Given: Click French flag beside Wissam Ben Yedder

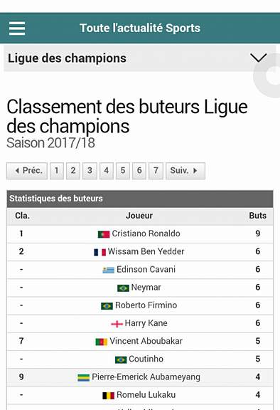Looking at the screenshot, I should [x=99, y=252].
